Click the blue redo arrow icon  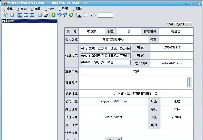(x=65, y=15)
